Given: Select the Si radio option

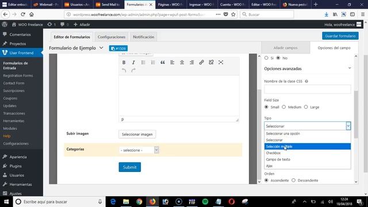Looking at the screenshot, I should pyautogui.click(x=266, y=57).
